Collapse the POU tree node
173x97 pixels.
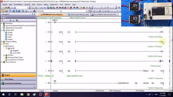2,44
